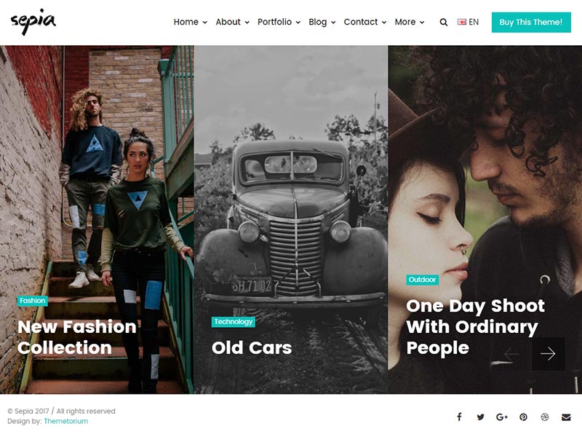Open the Google Plus social link
The height and width of the screenshot is (437, 582).
click(501, 417)
